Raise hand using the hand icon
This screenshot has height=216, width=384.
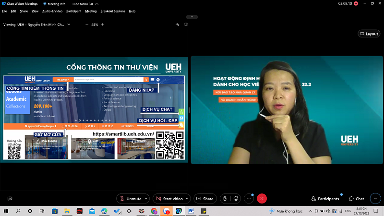225,199
